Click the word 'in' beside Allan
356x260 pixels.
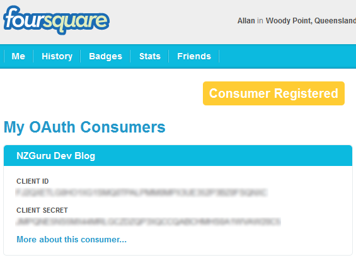[260, 21]
